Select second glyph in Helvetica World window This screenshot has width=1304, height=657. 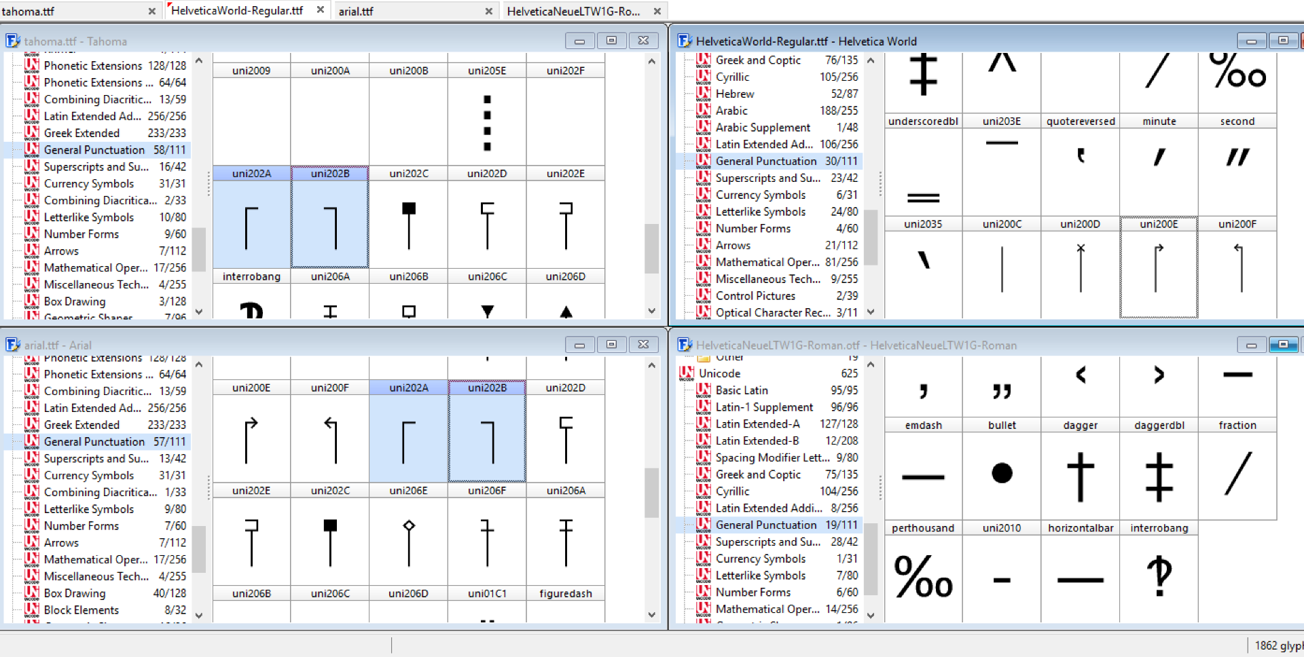[x=1237, y=165]
